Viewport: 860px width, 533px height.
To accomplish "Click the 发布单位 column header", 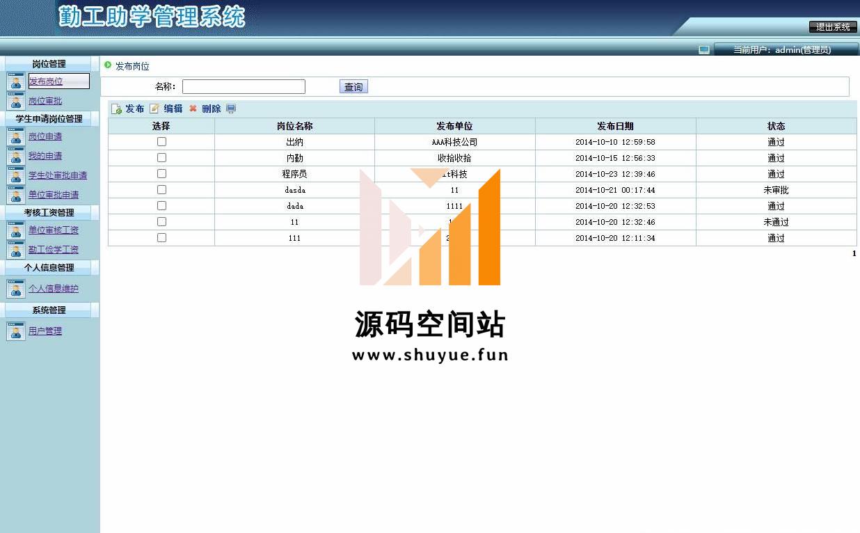I will [x=454, y=126].
